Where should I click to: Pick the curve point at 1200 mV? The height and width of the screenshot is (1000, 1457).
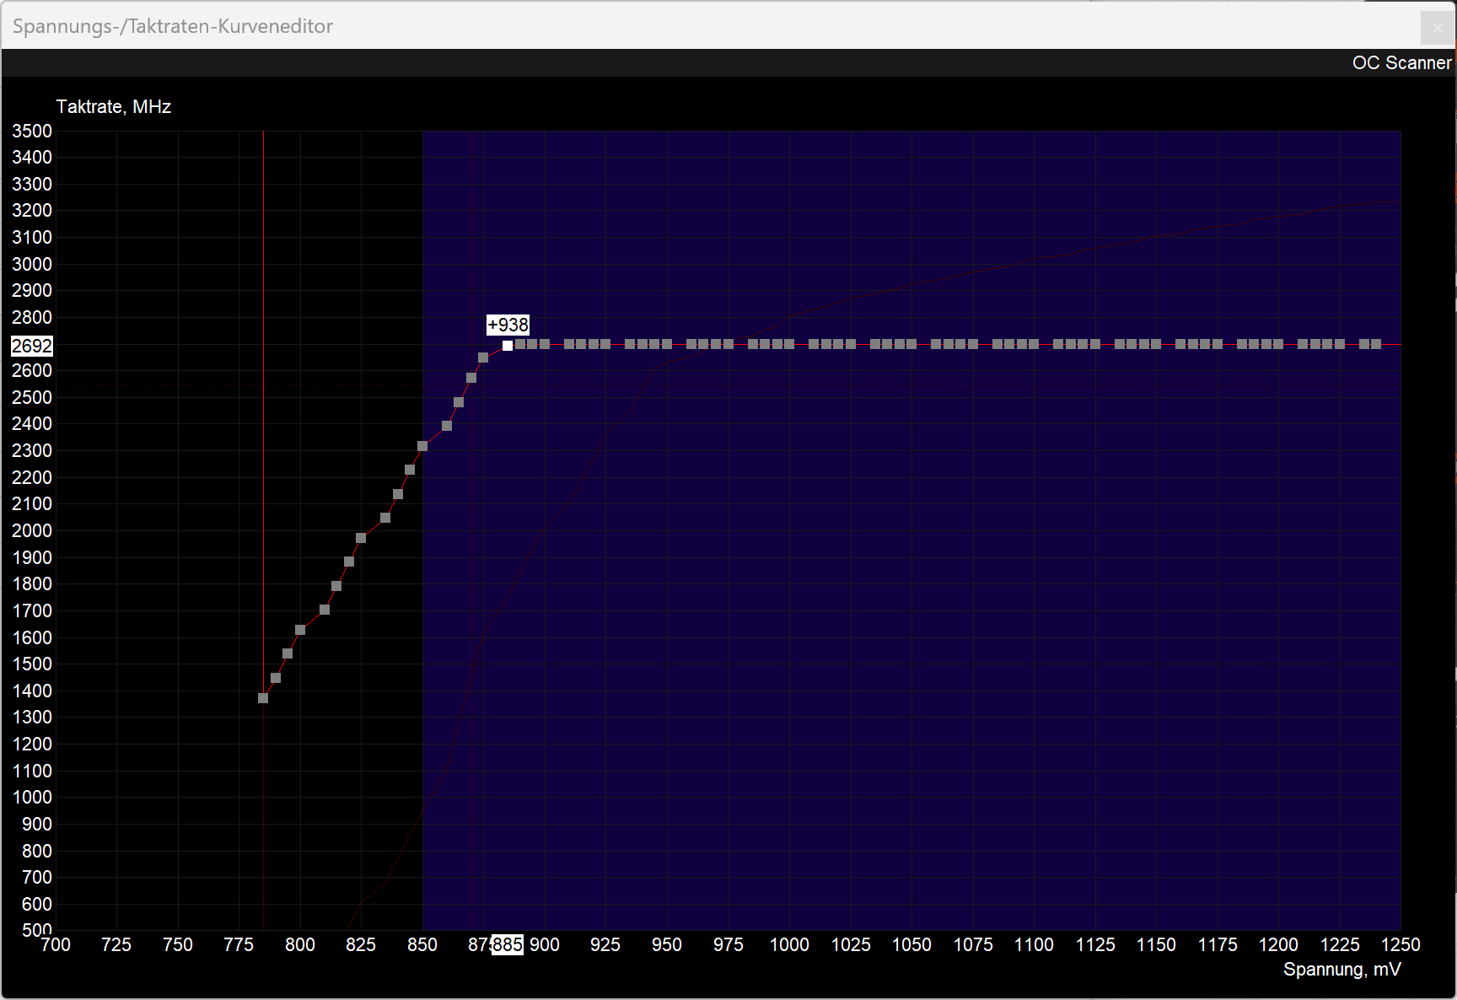[1278, 344]
